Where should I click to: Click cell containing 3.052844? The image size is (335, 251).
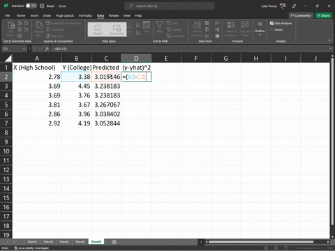106,123
